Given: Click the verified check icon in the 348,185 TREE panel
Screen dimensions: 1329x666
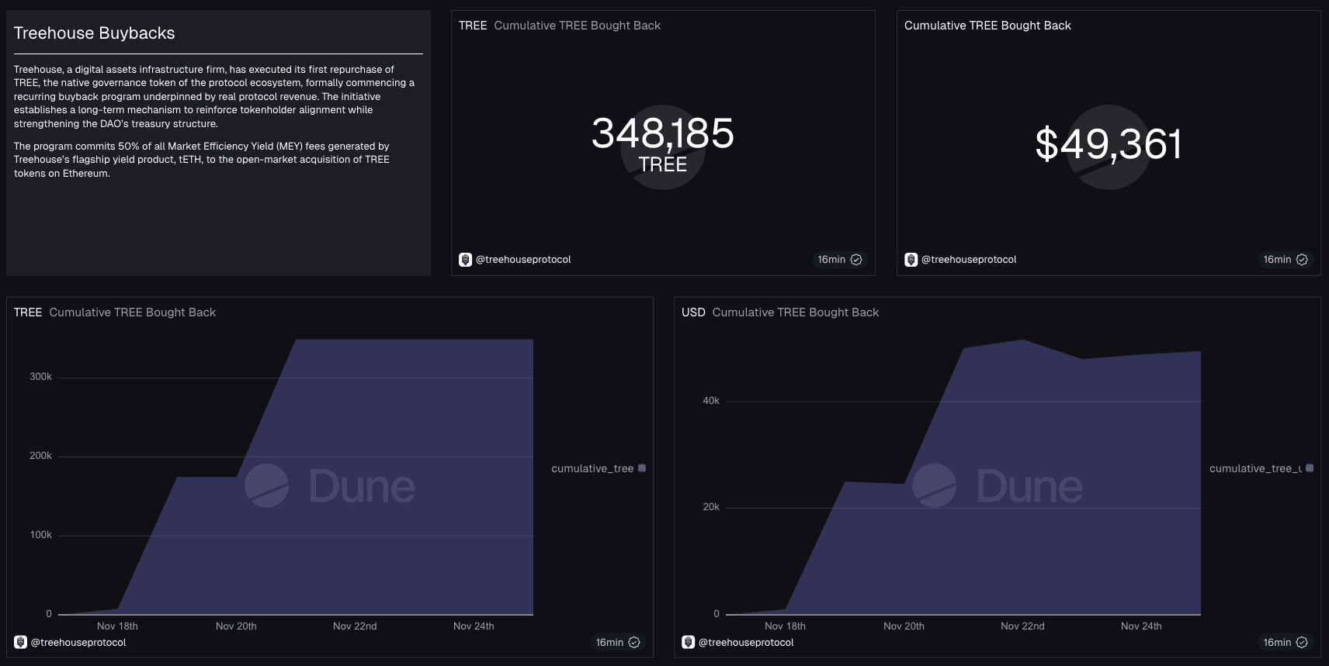Looking at the screenshot, I should pyautogui.click(x=856, y=260).
